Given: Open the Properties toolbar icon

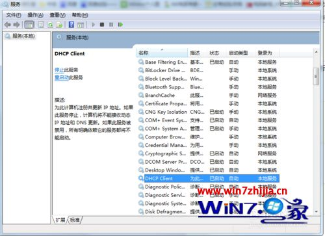Looking at the screenshot, I should [x=41, y=25].
